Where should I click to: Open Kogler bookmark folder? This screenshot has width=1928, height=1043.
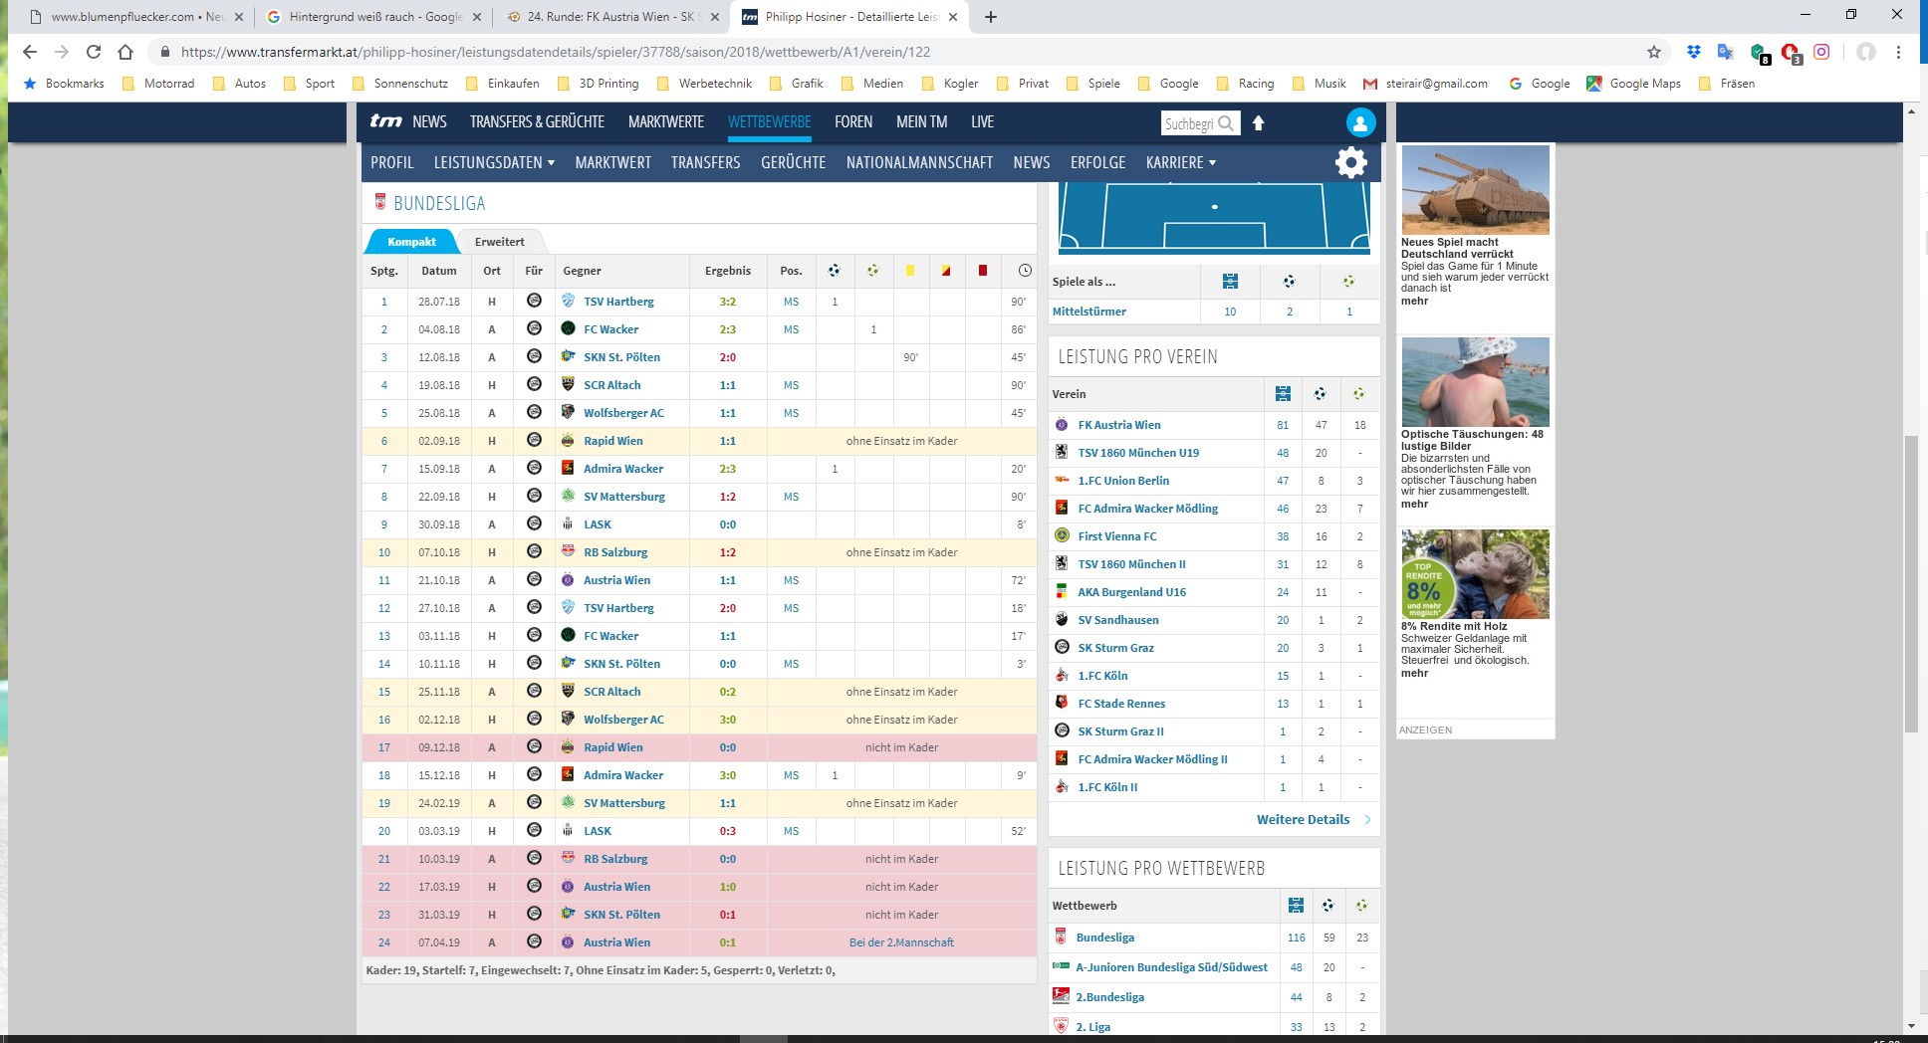point(951,84)
